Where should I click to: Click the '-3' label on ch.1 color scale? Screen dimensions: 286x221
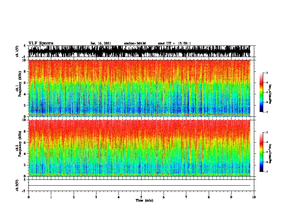coord(266,73)
